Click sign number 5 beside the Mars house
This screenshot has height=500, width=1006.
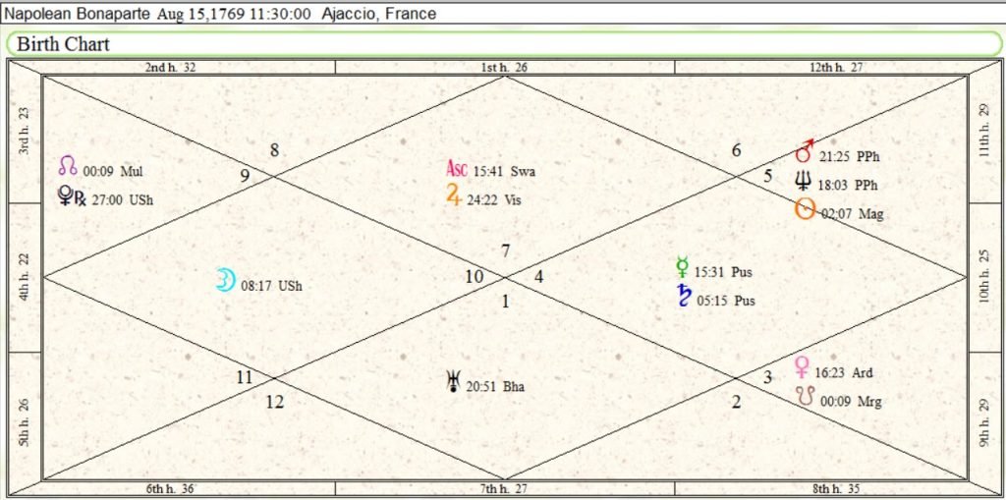point(767,175)
